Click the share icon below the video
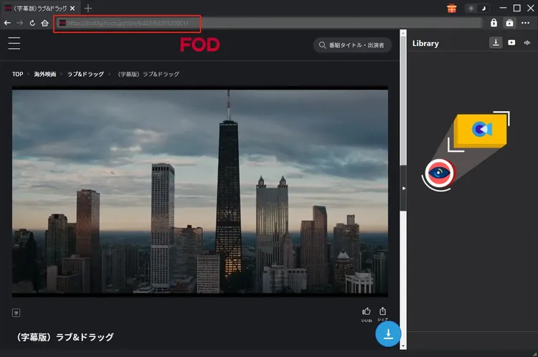 383,311
